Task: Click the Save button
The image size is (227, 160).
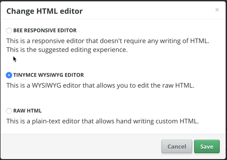Action: pos(207,146)
